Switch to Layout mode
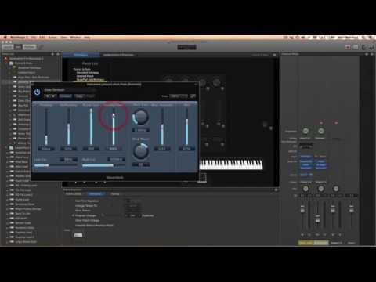The height and width of the screenshot is (282, 376). (7, 47)
